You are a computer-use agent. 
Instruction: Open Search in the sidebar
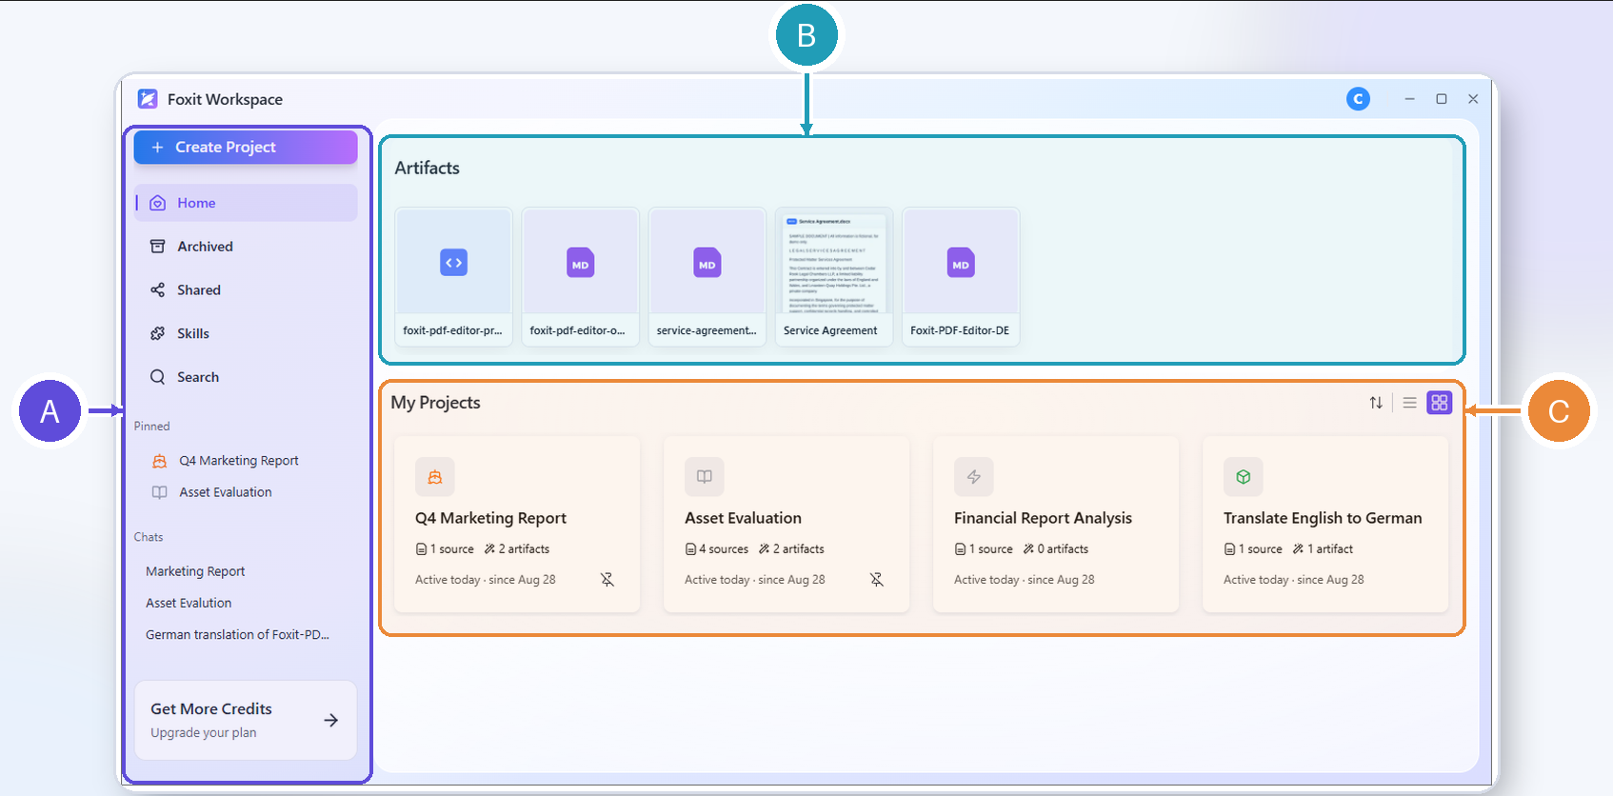point(246,378)
